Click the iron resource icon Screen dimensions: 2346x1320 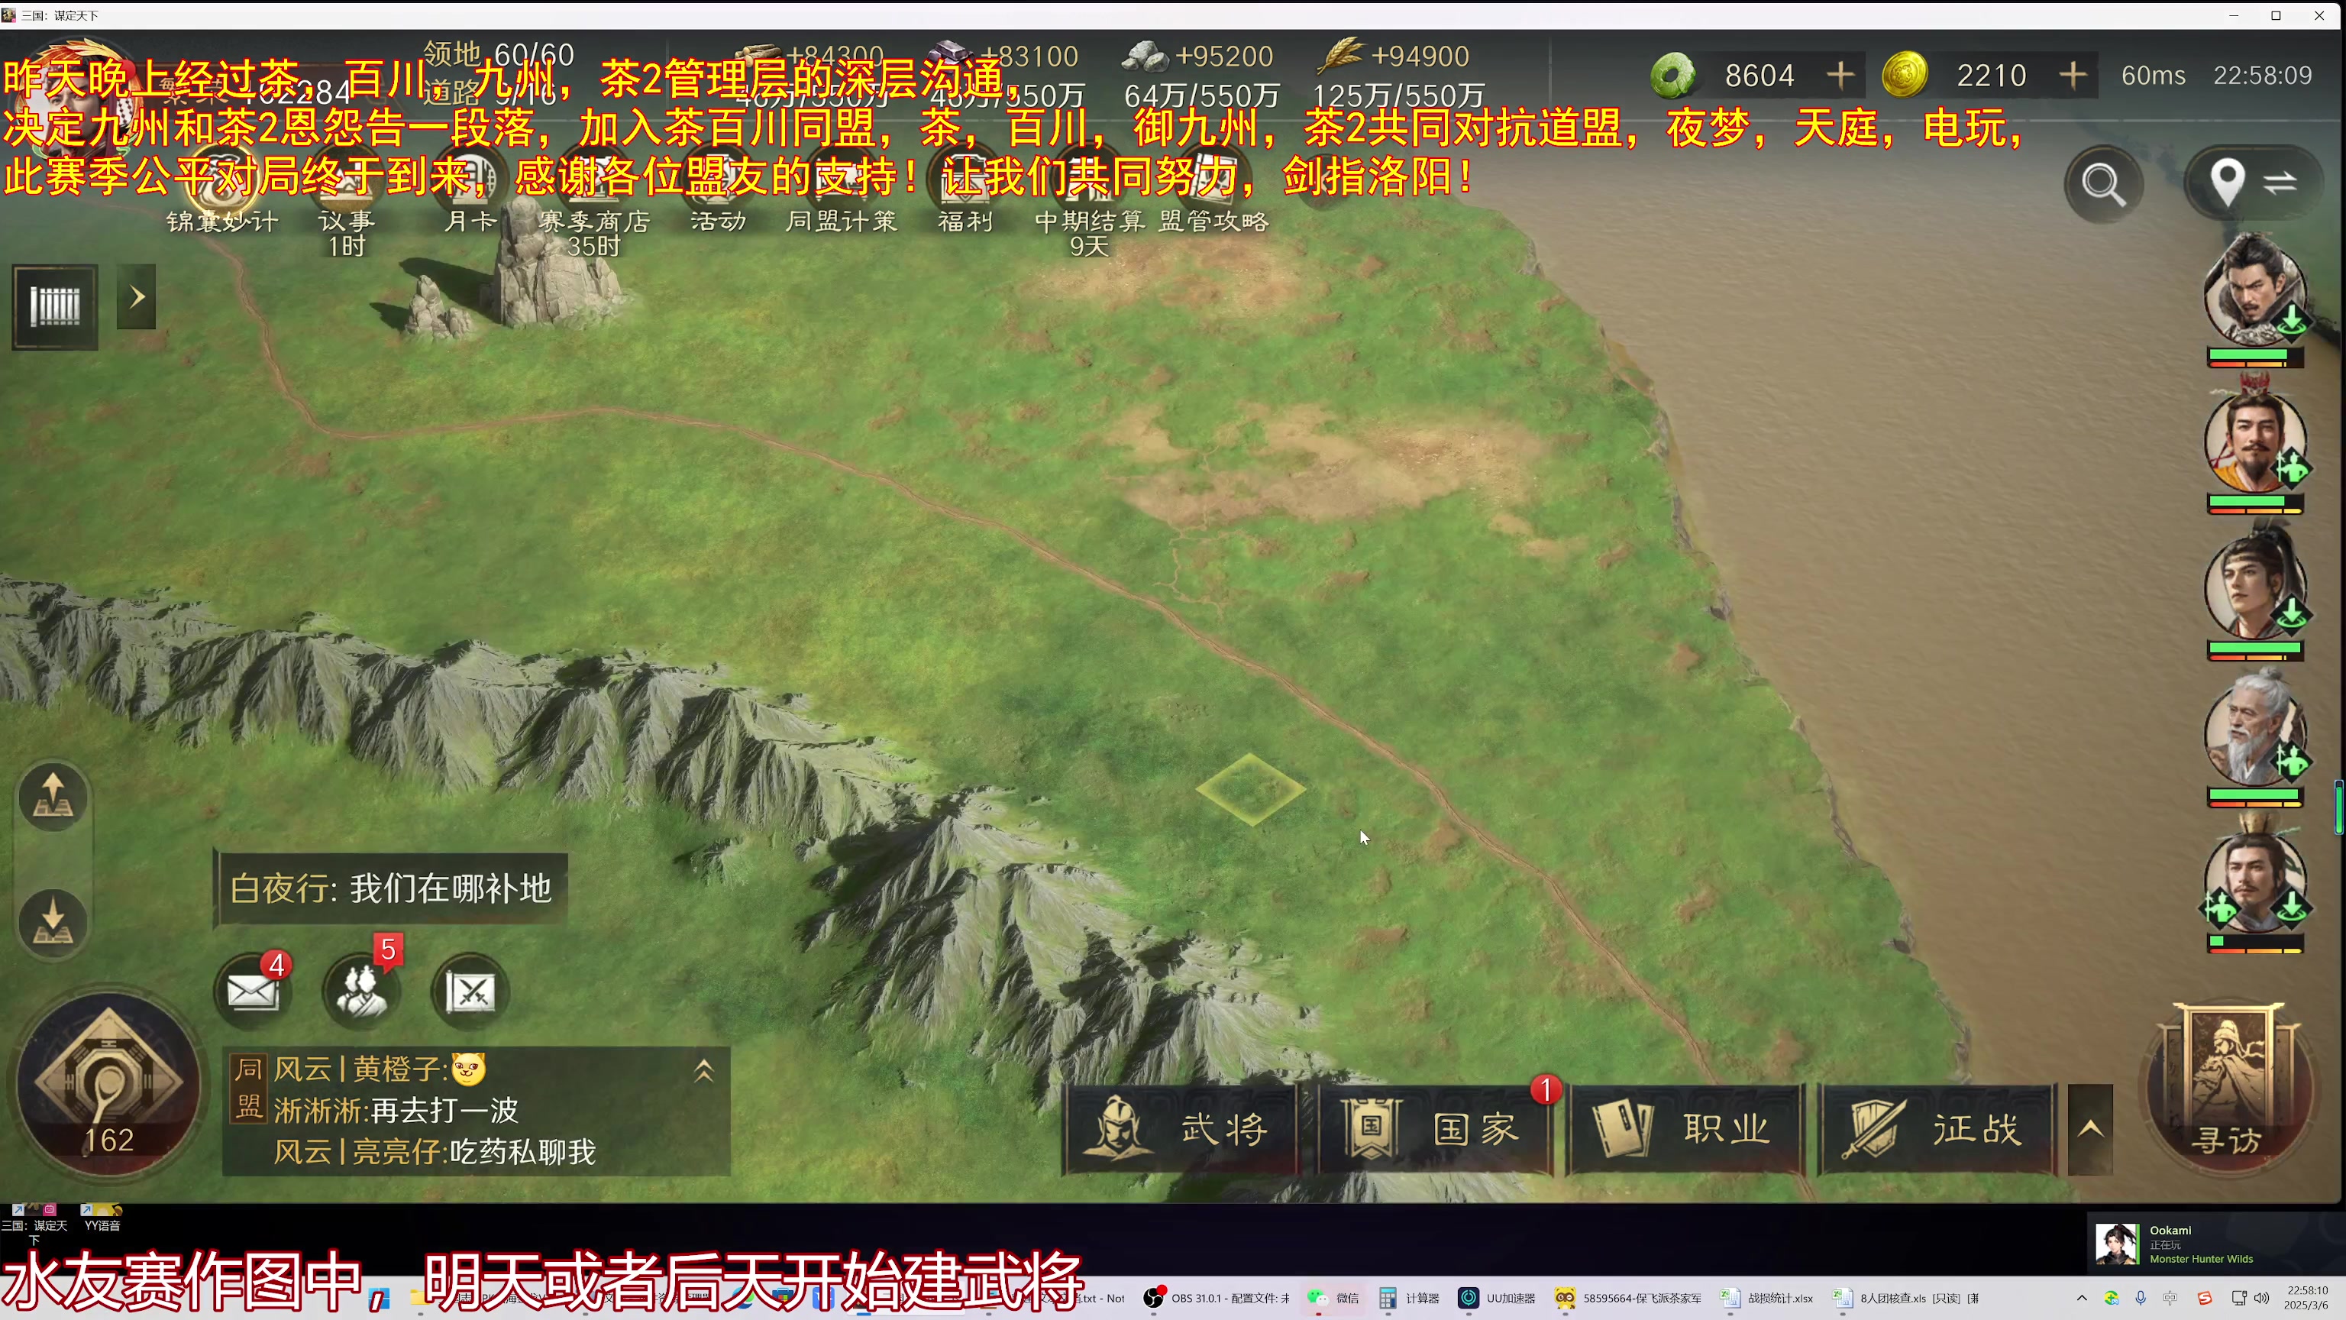pyautogui.click(x=950, y=55)
